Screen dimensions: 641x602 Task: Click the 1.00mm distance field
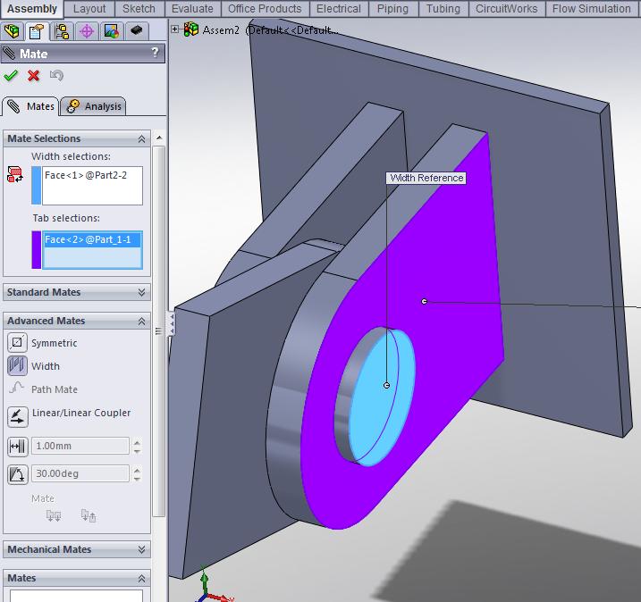(x=80, y=446)
